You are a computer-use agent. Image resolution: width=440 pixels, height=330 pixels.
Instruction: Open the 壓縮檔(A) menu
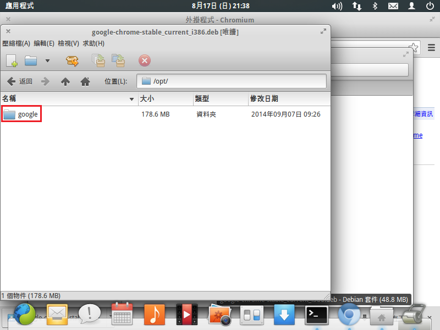[x=16, y=43]
